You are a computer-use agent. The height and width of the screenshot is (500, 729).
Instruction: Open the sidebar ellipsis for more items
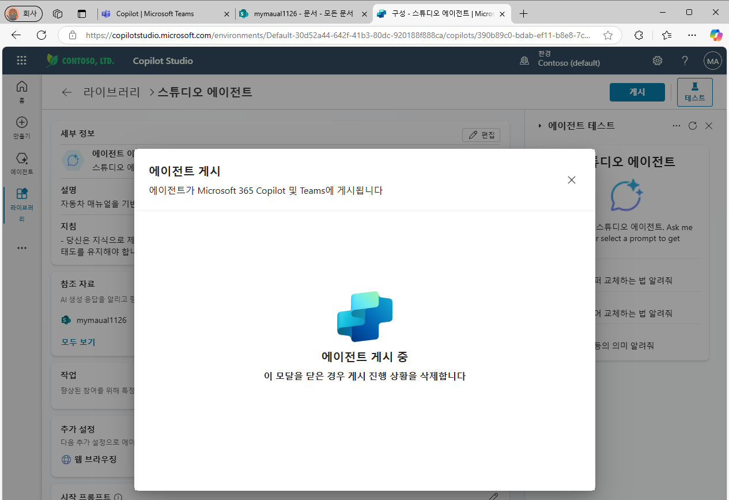point(22,248)
